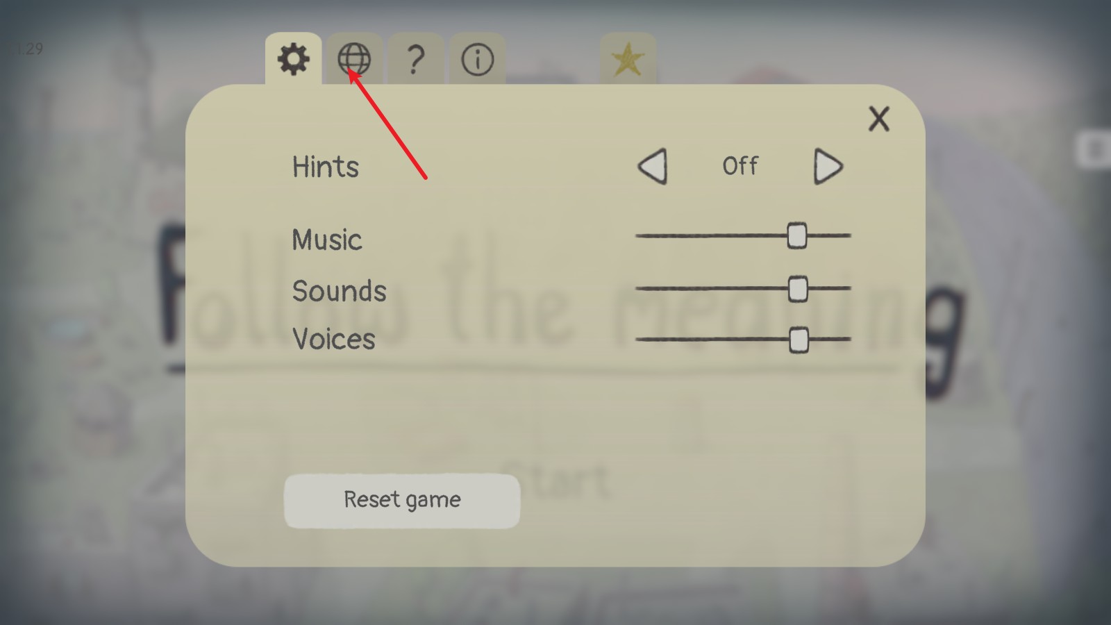Click the blurred Start button behind panel

click(x=555, y=481)
